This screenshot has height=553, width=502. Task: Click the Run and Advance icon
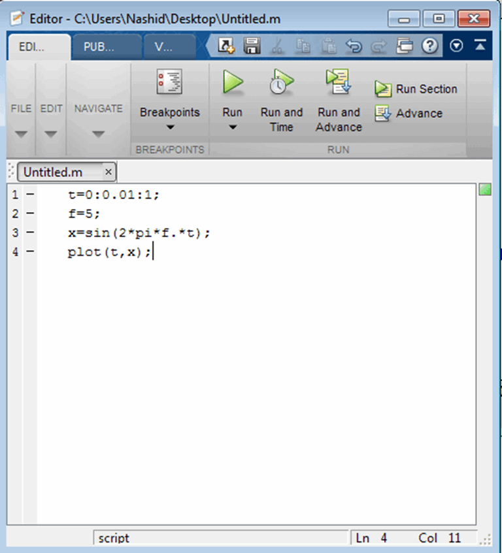[x=338, y=82]
